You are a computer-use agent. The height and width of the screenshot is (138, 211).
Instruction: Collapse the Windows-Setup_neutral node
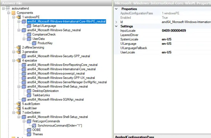pos(19,30)
